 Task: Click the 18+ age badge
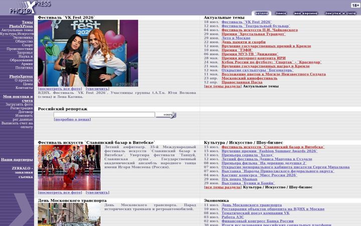(355, 5)
